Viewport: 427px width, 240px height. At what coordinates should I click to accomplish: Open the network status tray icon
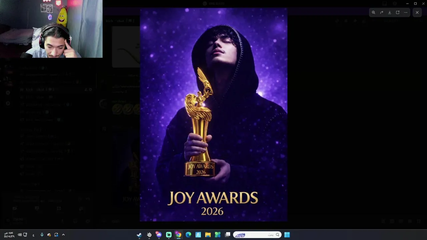[25, 235]
